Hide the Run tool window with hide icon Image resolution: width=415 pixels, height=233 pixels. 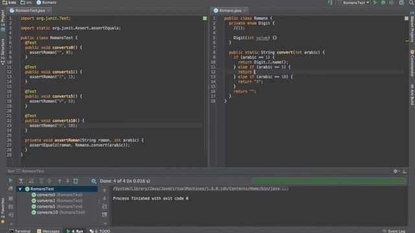coord(405,171)
